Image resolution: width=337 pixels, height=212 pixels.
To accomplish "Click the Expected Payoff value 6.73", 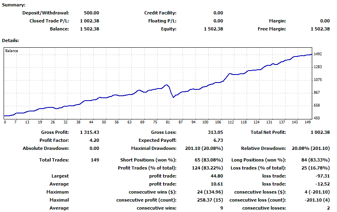I will pyautogui.click(x=218, y=140).
